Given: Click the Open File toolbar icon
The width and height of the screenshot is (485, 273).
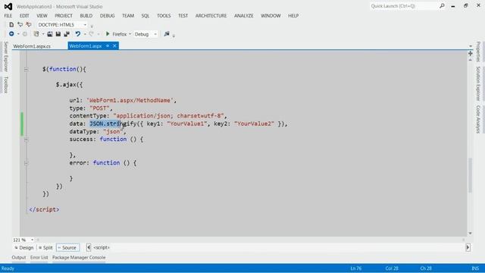Looking at the screenshot, I should (49, 34).
